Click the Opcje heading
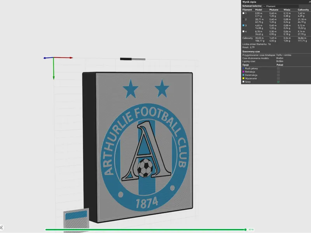Viewport: 311px width, 233px height. pyautogui.click(x=246, y=65)
